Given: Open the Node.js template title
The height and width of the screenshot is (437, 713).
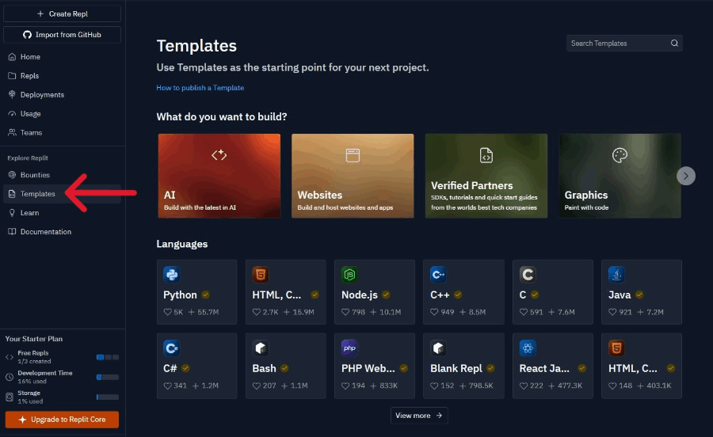Looking at the screenshot, I should (x=359, y=294).
